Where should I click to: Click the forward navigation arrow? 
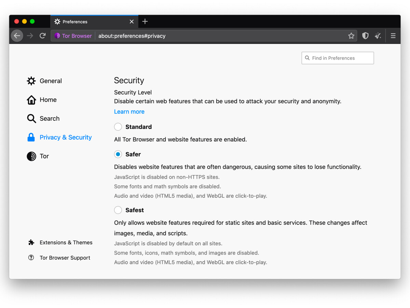pos(30,36)
